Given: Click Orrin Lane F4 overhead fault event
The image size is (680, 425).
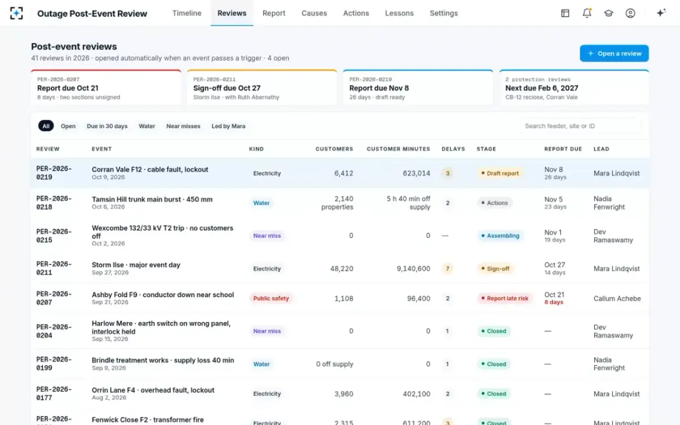Looking at the screenshot, I should click(153, 390).
